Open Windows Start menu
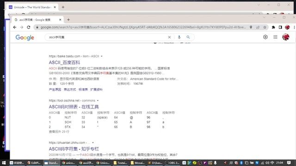The width and height of the screenshot is (296, 166). 4,163
